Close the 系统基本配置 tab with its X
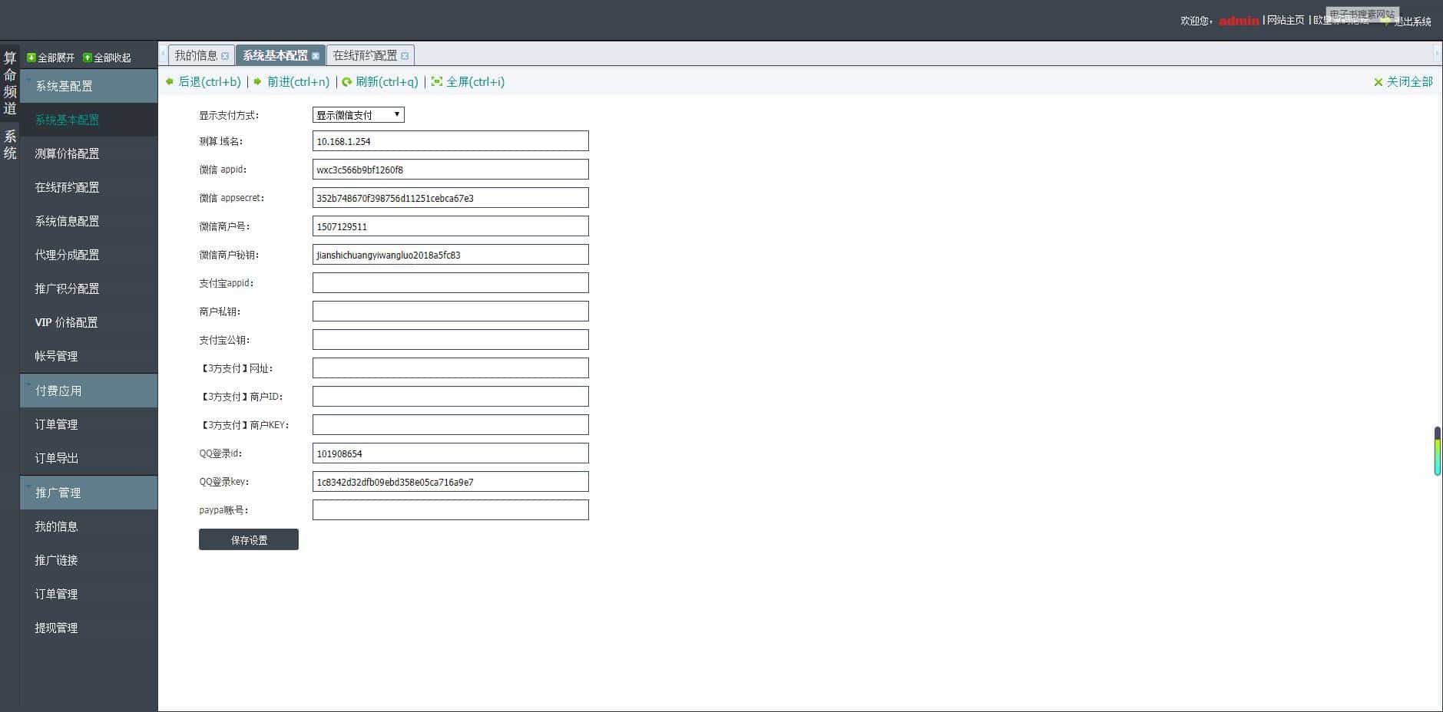Viewport: 1443px width, 712px height. (316, 56)
